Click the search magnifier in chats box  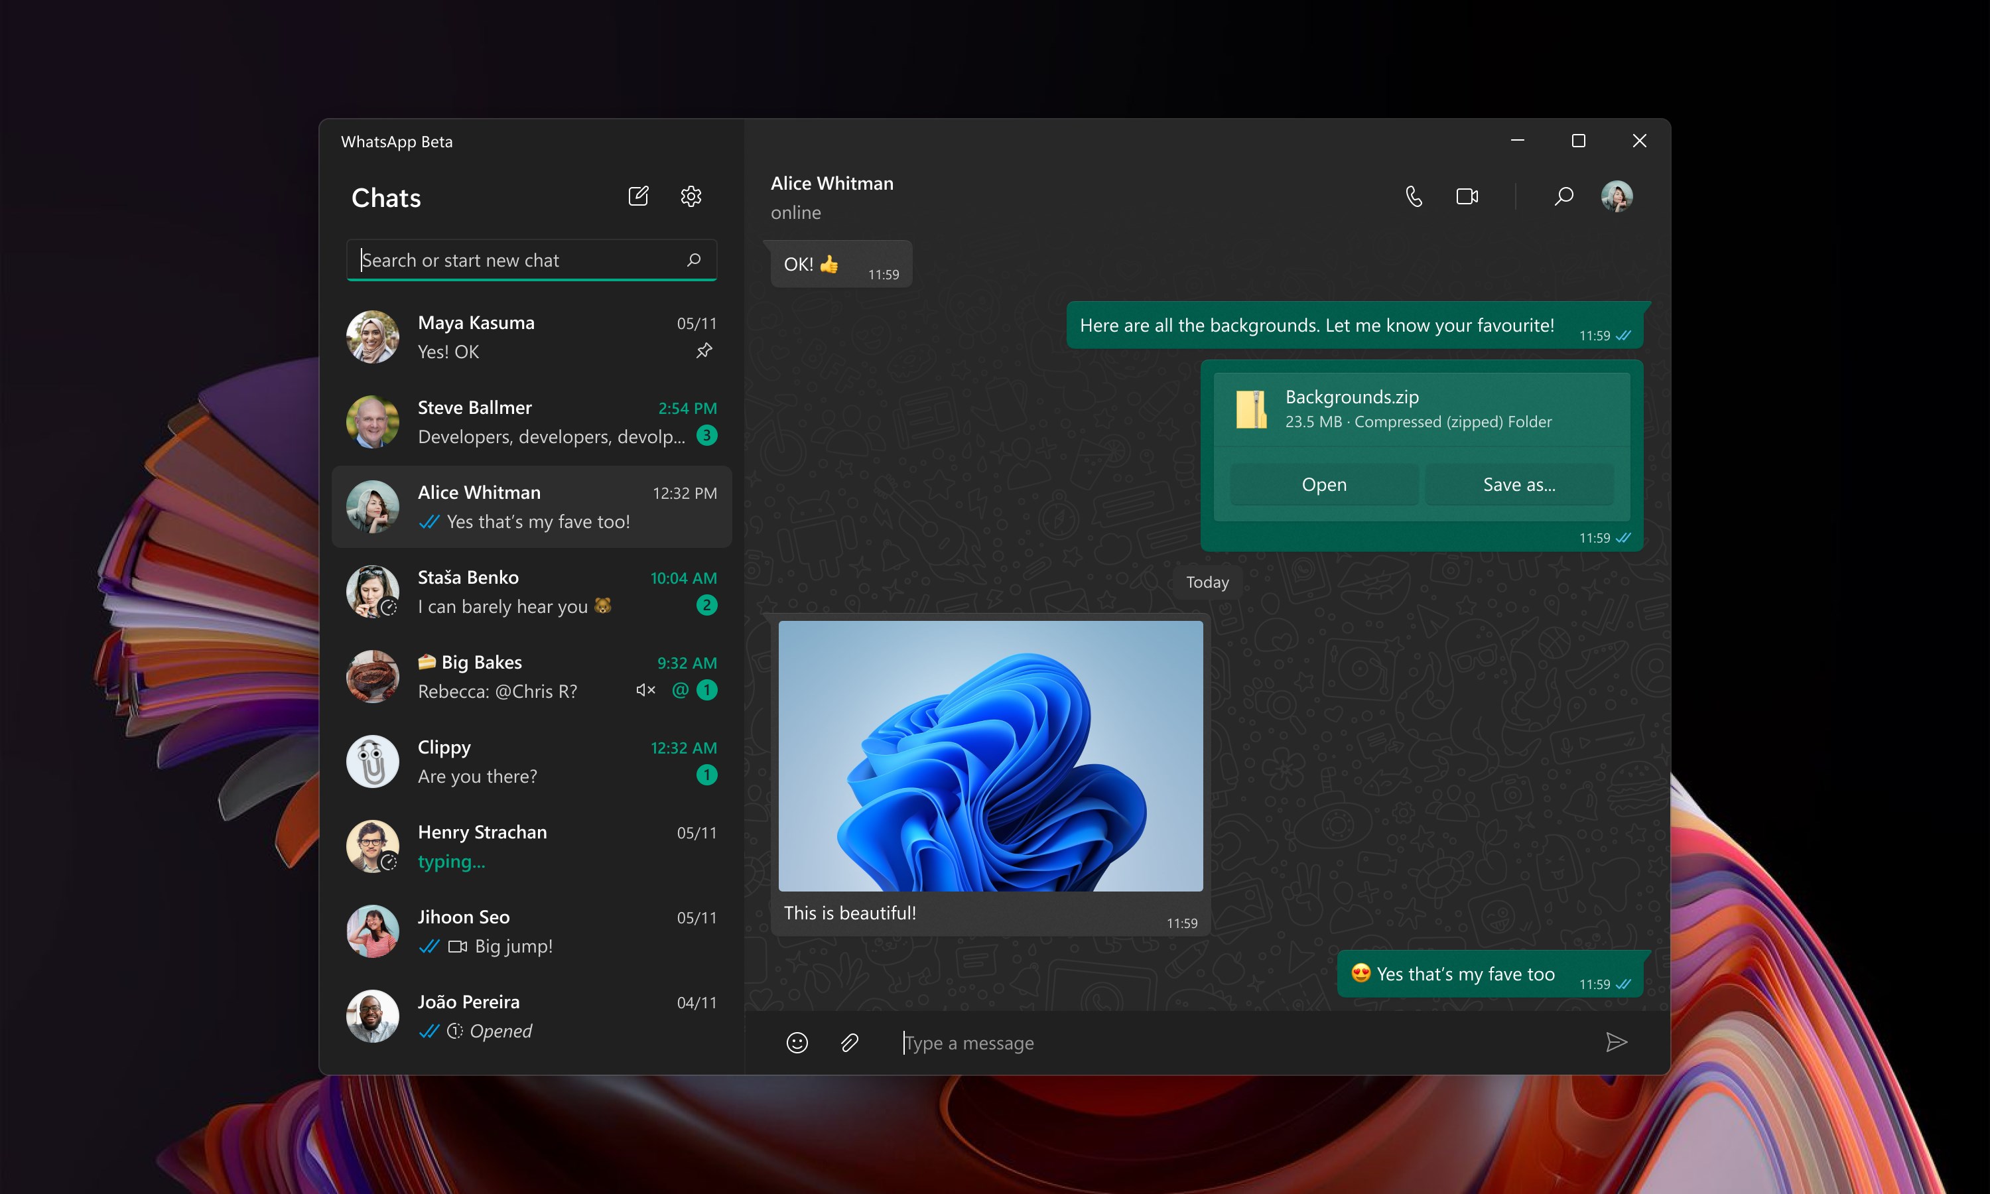pos(693,260)
